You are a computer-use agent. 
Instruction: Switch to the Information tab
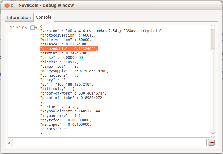(x=19, y=18)
